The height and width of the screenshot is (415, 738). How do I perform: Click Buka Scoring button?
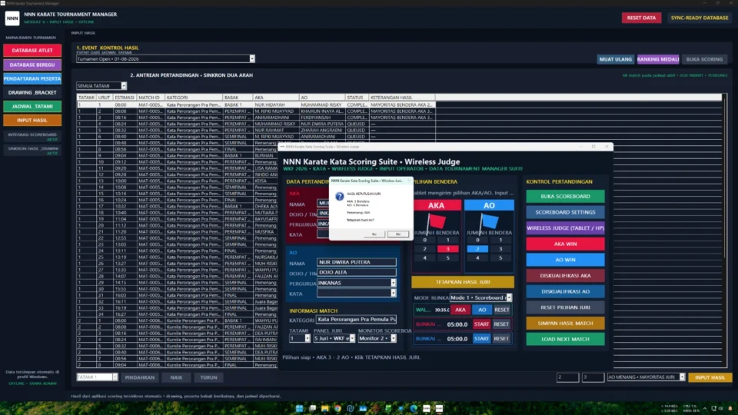[704, 59]
